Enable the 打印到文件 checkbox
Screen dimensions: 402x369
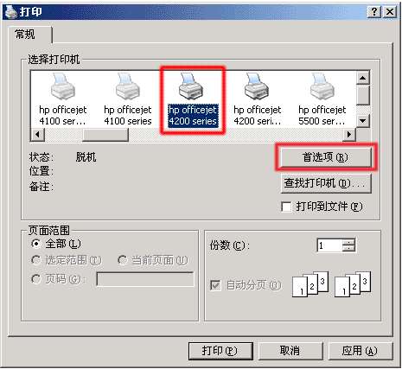(286, 207)
